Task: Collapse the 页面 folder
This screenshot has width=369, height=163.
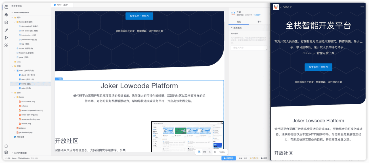Action: tap(12, 66)
